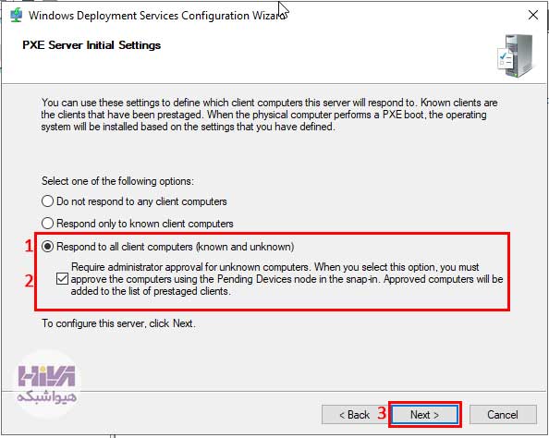Click the Windows Deployment Services title bar icon
The width and height of the screenshot is (549, 438).
[16, 16]
